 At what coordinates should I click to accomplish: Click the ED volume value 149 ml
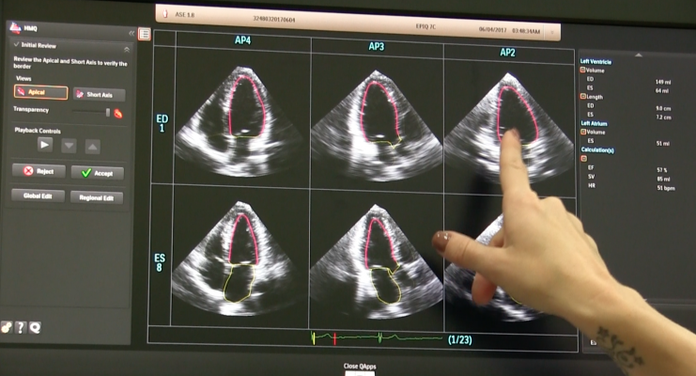pos(663,82)
